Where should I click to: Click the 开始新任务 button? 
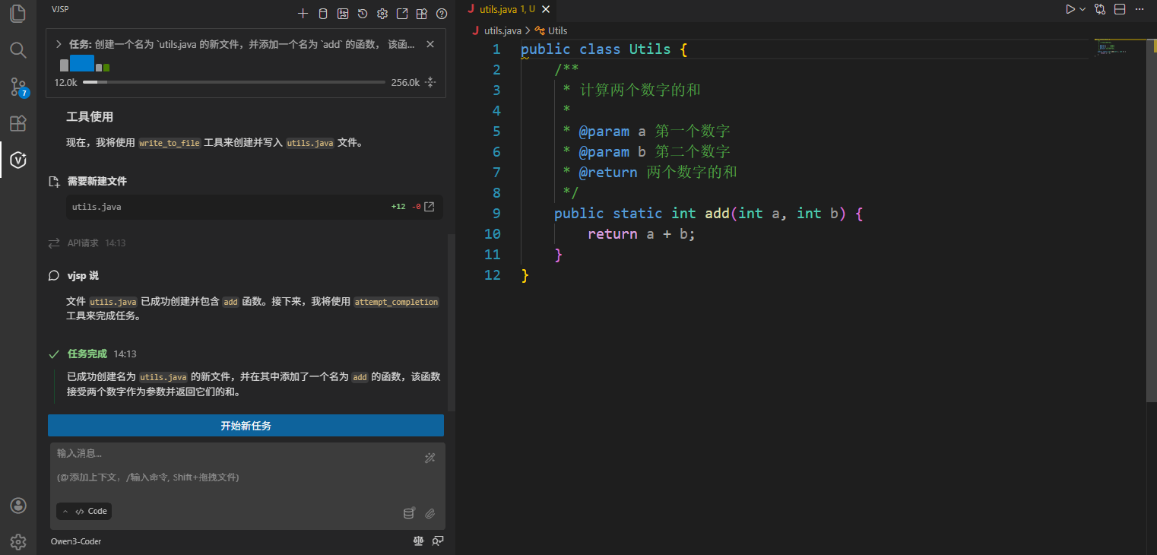(246, 426)
